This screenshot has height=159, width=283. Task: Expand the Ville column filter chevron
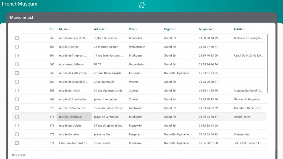pos(136,29)
